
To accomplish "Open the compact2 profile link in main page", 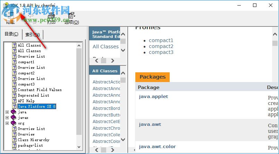I will (x=161, y=46).
